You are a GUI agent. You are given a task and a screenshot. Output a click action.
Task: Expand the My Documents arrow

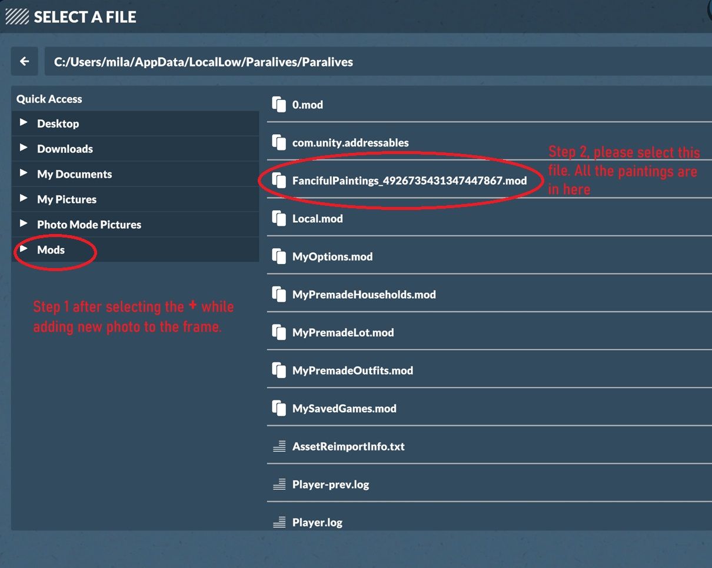tap(24, 173)
